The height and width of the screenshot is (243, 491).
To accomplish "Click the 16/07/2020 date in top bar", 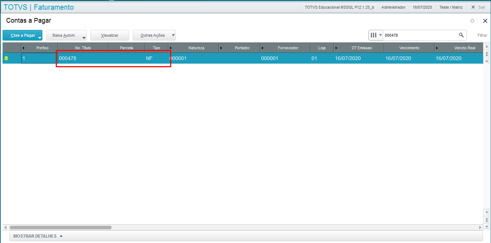I will point(422,7).
